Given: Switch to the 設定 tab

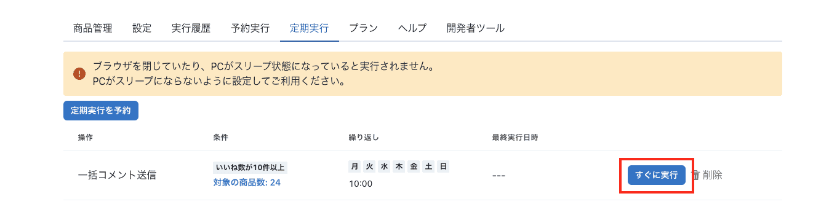Looking at the screenshot, I should pyautogui.click(x=142, y=28).
